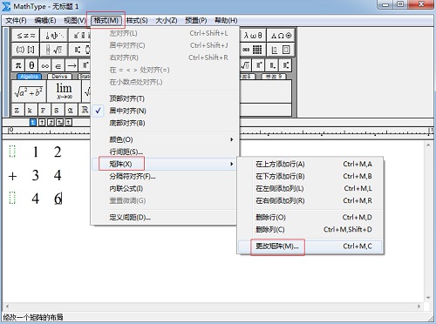
Task: Select the first tab-stop type button
Action: point(33,123)
